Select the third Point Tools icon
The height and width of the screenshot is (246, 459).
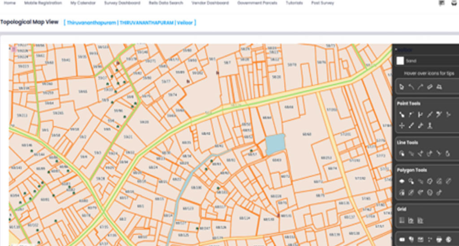[x=420, y=115]
